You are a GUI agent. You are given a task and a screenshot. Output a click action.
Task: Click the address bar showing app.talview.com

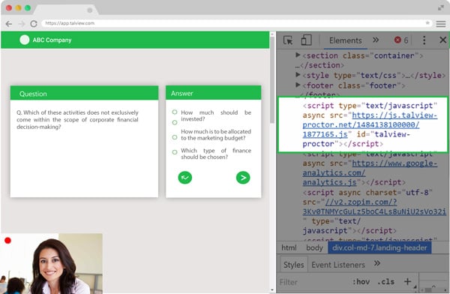[x=234, y=23]
